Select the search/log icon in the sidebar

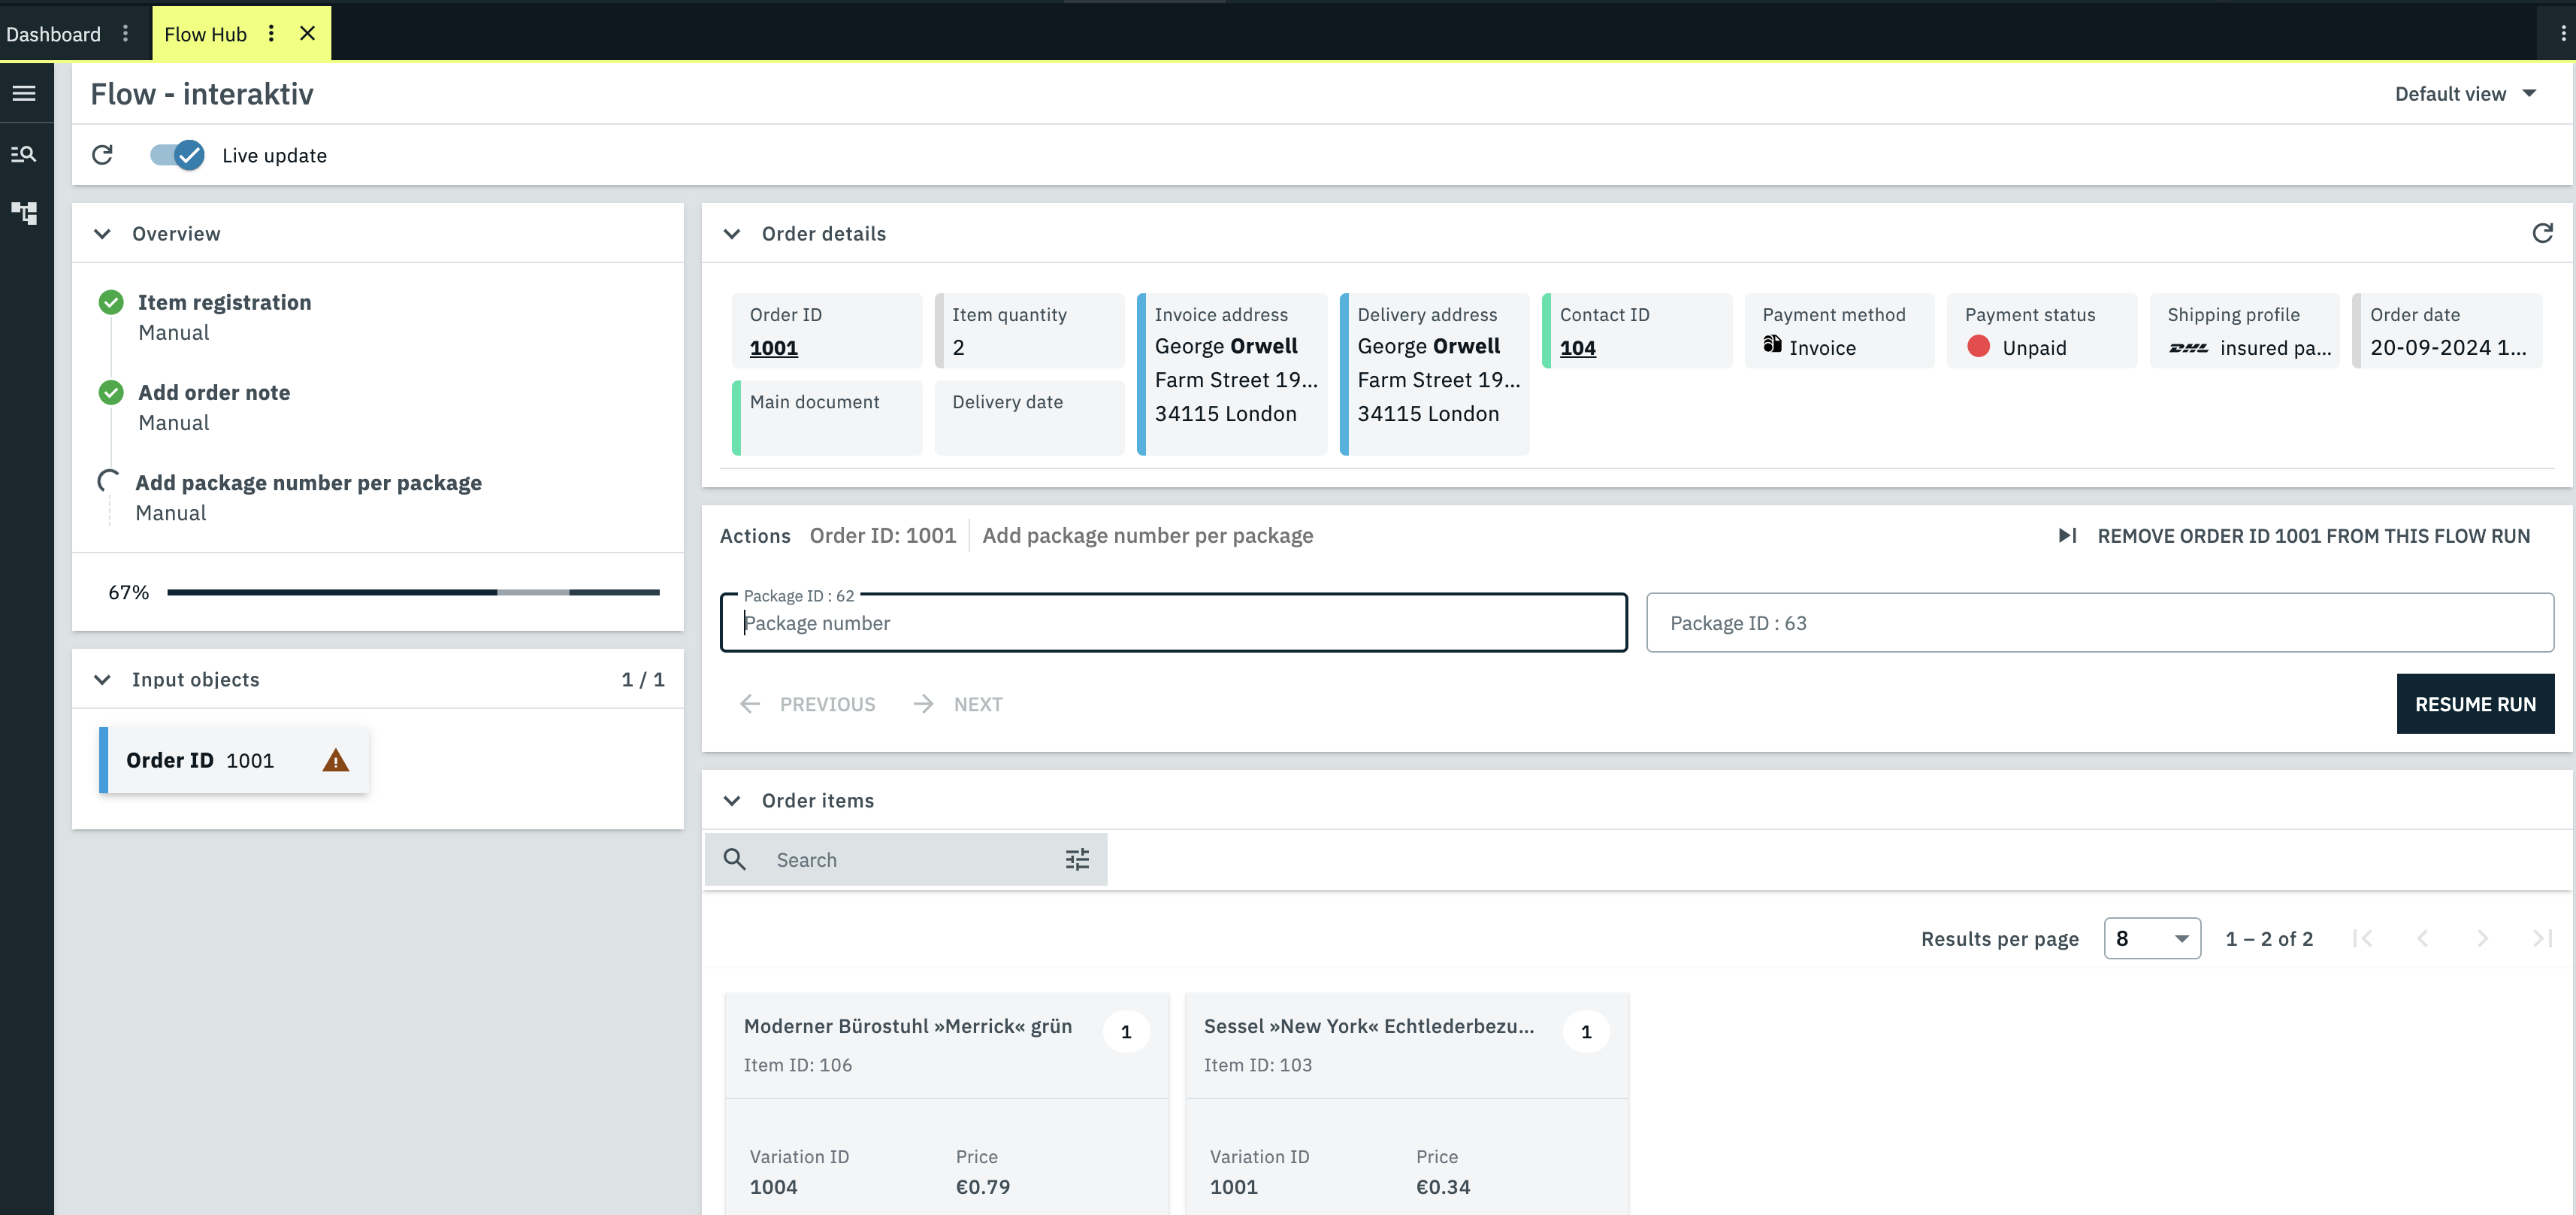pos(25,154)
